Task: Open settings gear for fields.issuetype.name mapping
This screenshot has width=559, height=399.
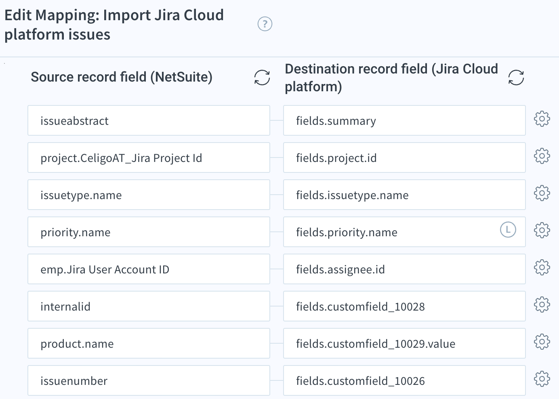Action: pyautogui.click(x=542, y=193)
